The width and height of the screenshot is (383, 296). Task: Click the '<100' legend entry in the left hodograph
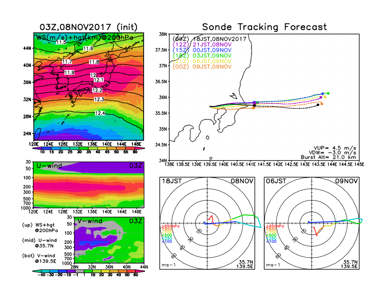167,241
